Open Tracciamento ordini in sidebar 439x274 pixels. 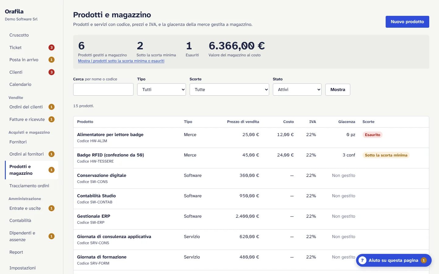pos(32,186)
